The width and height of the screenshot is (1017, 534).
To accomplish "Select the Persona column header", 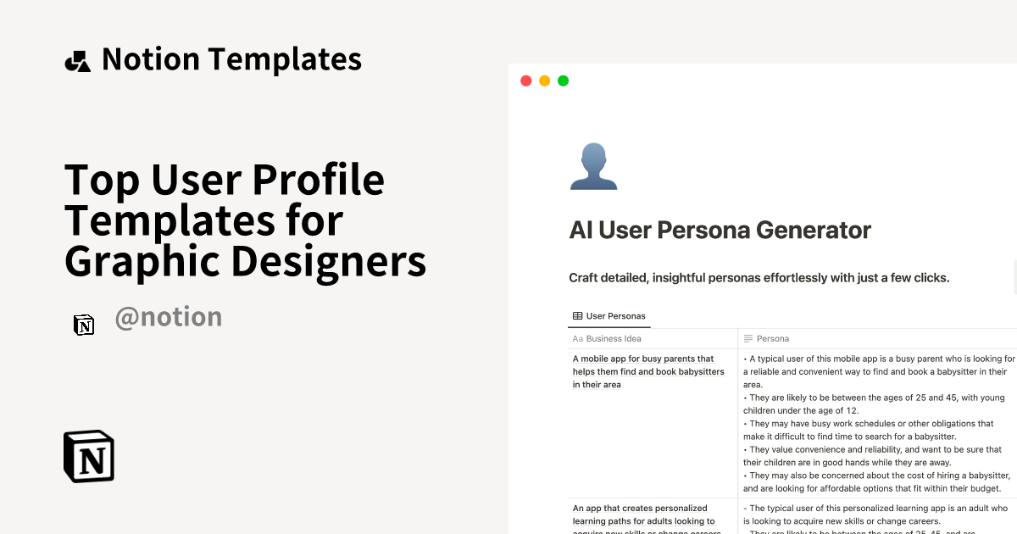I will point(772,338).
